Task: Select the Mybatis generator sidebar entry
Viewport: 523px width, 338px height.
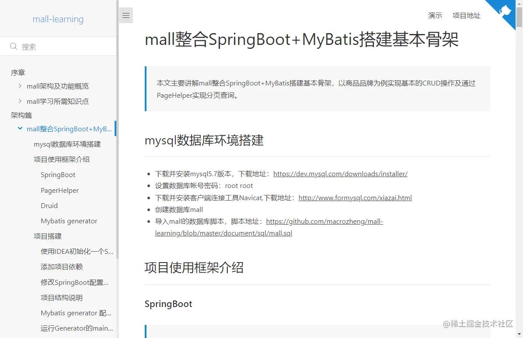Action: point(69,221)
